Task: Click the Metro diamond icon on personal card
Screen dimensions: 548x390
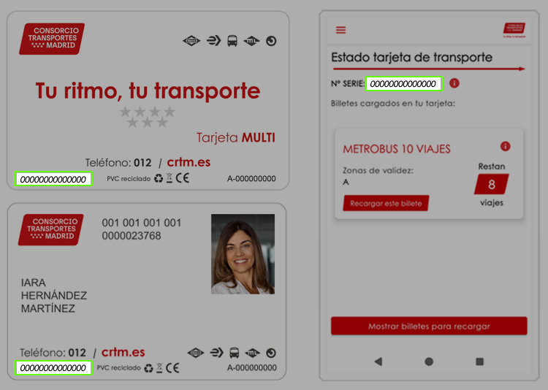Action: pos(196,353)
